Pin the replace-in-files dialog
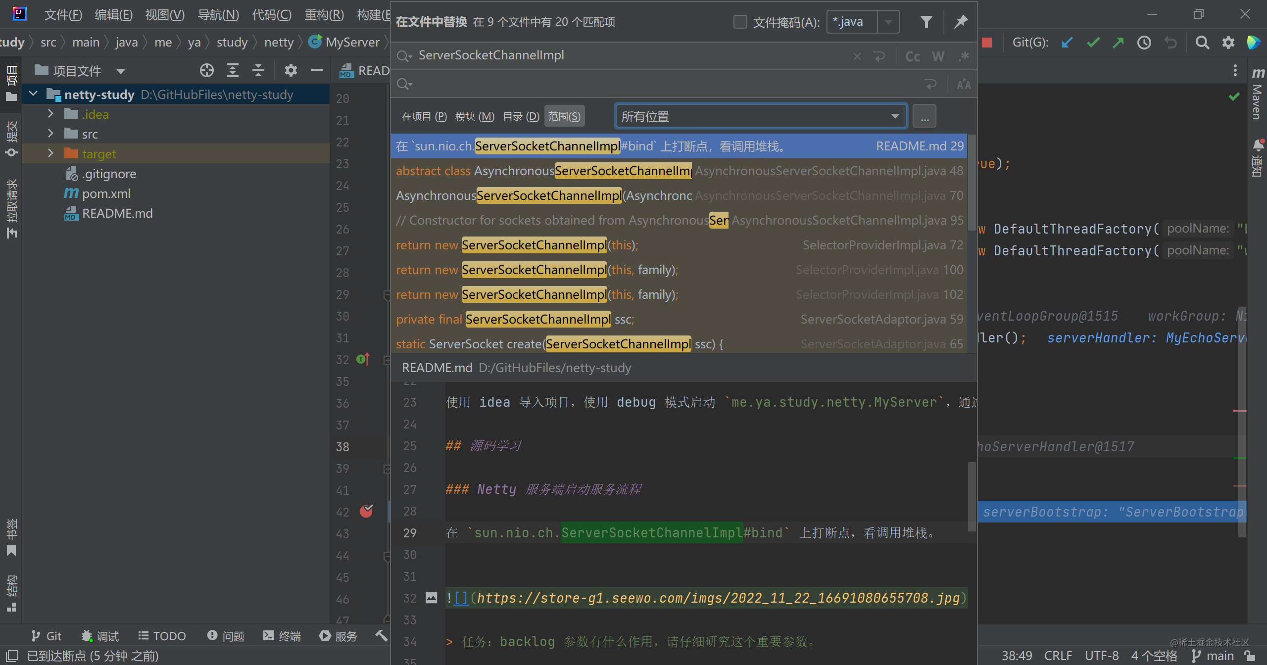Image resolution: width=1267 pixels, height=665 pixels. coord(961,22)
